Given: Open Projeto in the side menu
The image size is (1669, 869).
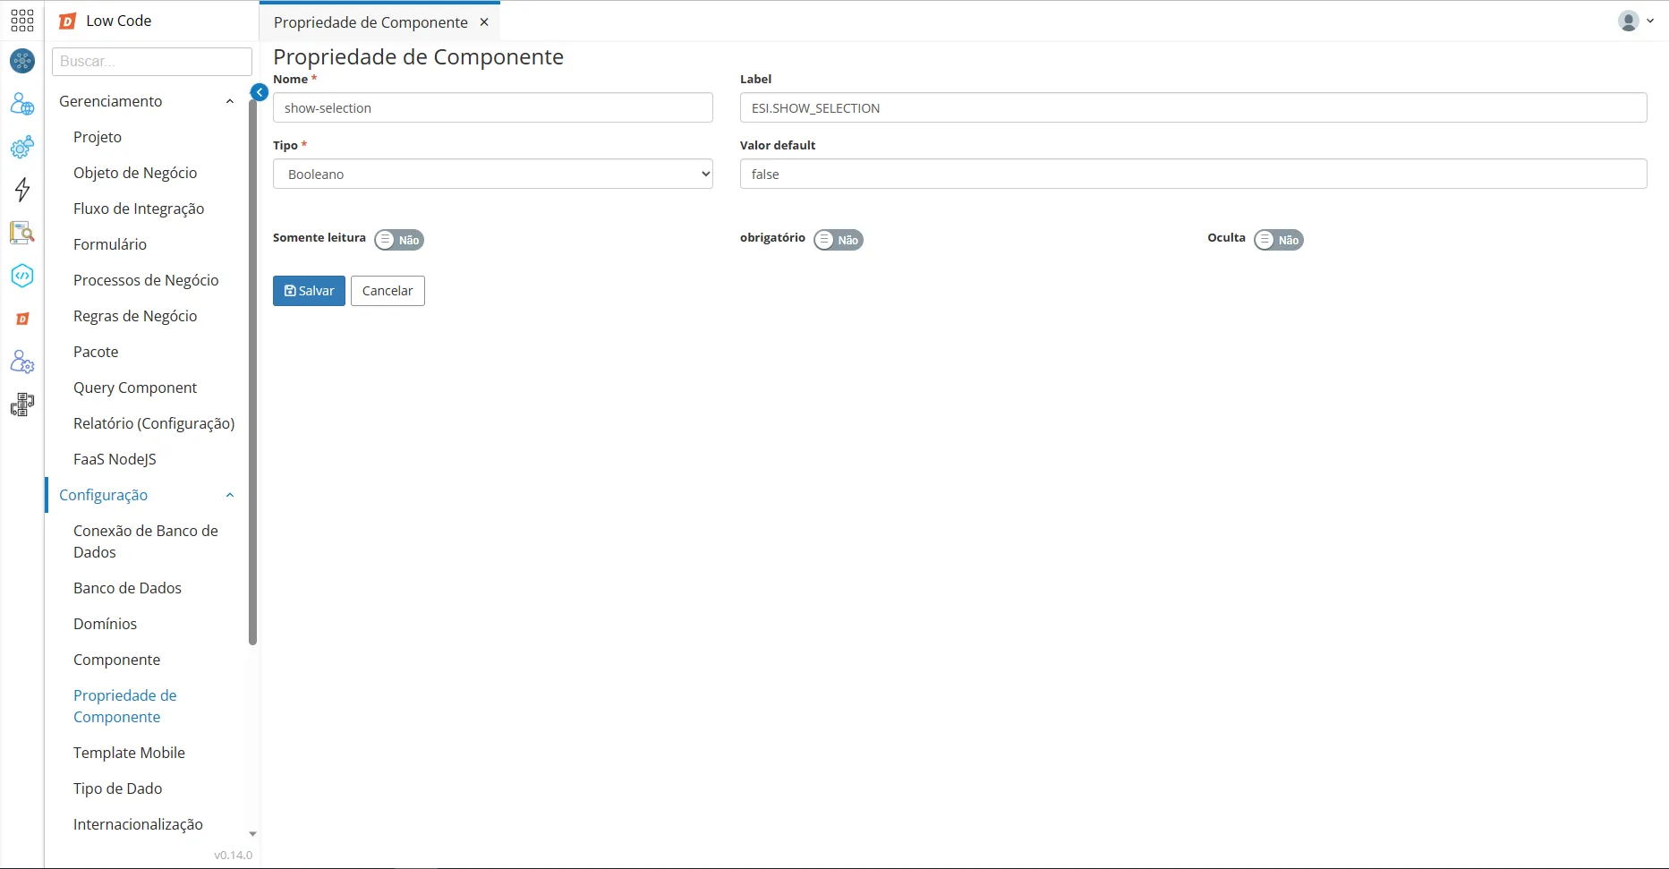Looking at the screenshot, I should pos(98,137).
